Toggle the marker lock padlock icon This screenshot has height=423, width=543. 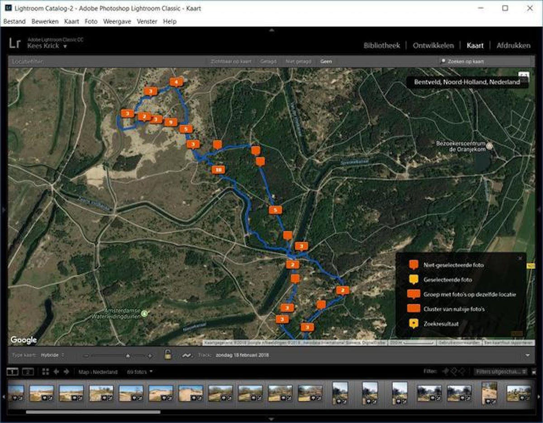coord(168,355)
